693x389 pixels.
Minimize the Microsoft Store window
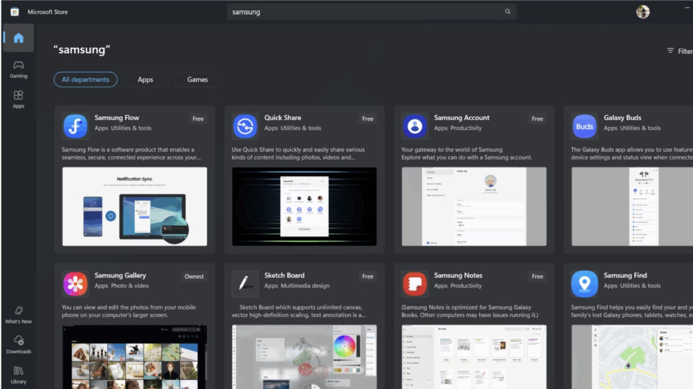click(x=687, y=8)
